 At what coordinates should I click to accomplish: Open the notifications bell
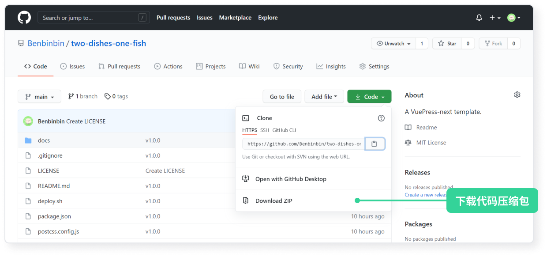(479, 18)
